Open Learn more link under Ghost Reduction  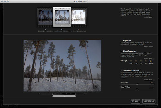(149, 58)
